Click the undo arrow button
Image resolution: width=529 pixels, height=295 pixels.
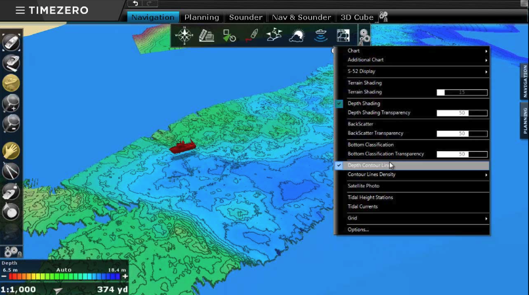(x=136, y=4)
